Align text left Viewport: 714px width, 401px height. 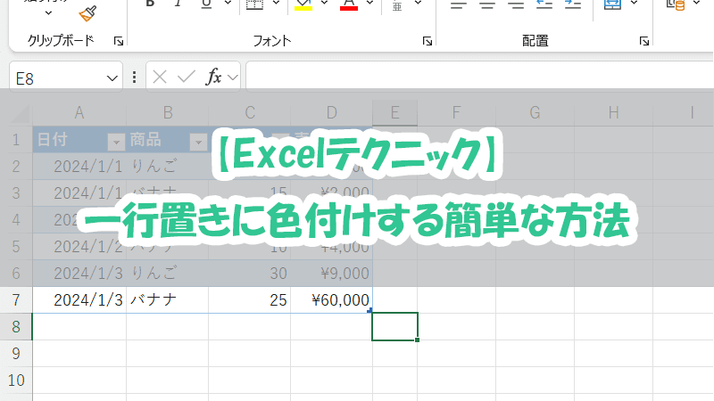click(x=459, y=5)
